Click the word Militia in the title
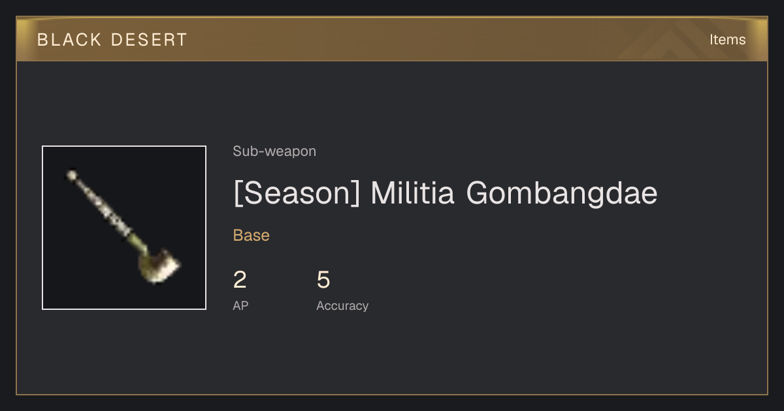Screen dimensions: 784x411 [x=412, y=193]
